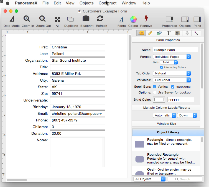This screenshot has width=209, height=187.
Task: Open the File menu
Action: coord(45,3)
